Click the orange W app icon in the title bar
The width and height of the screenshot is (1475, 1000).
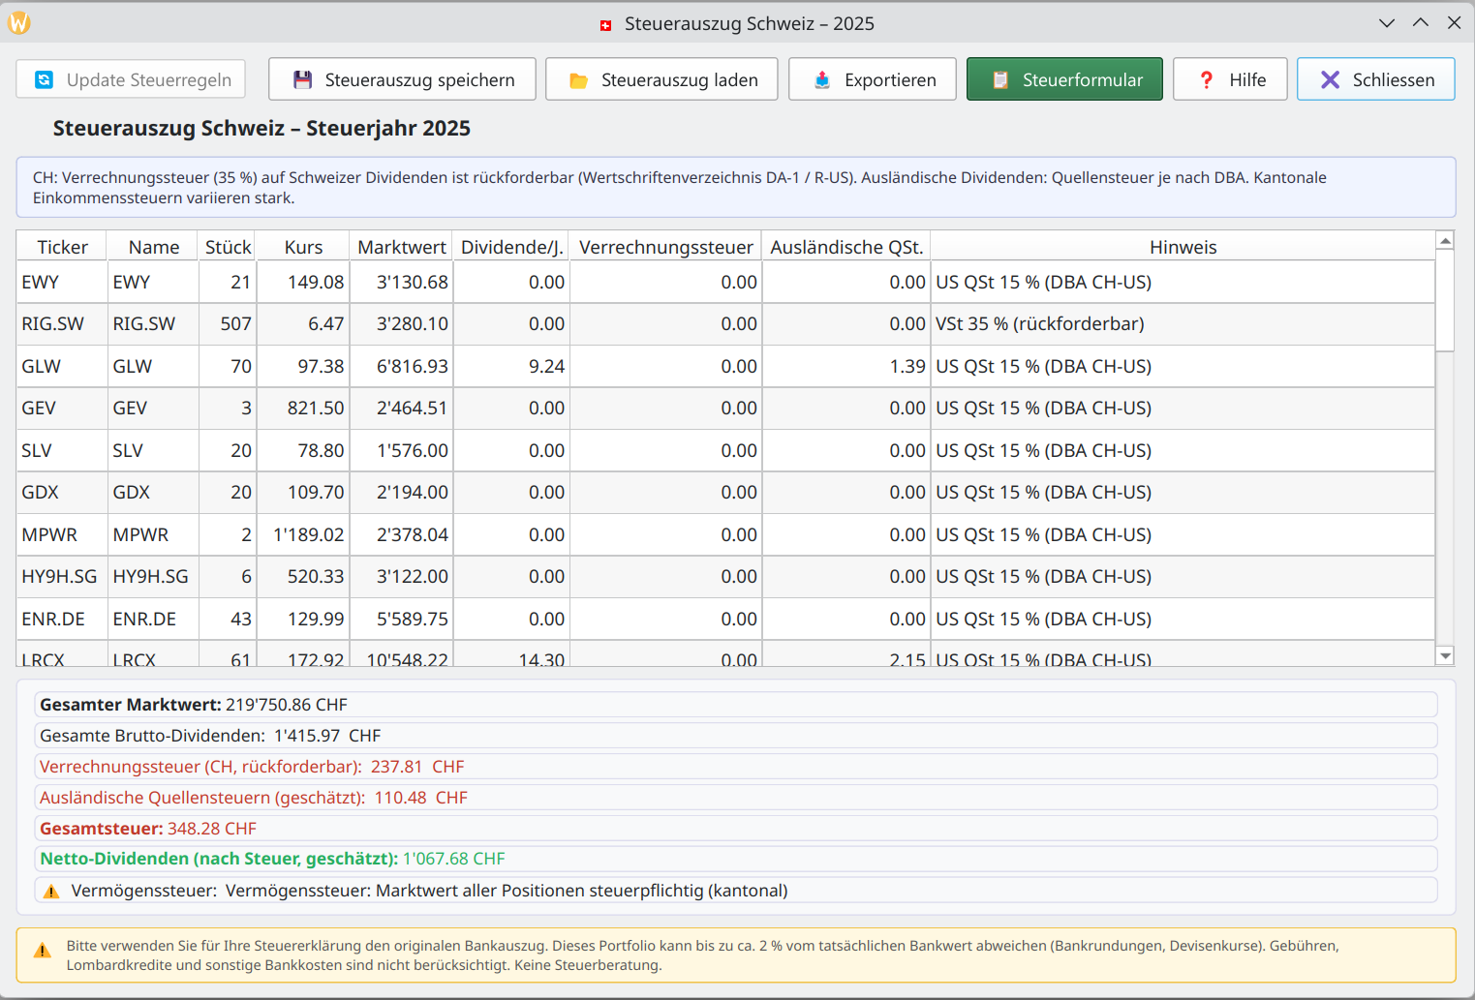point(19,22)
